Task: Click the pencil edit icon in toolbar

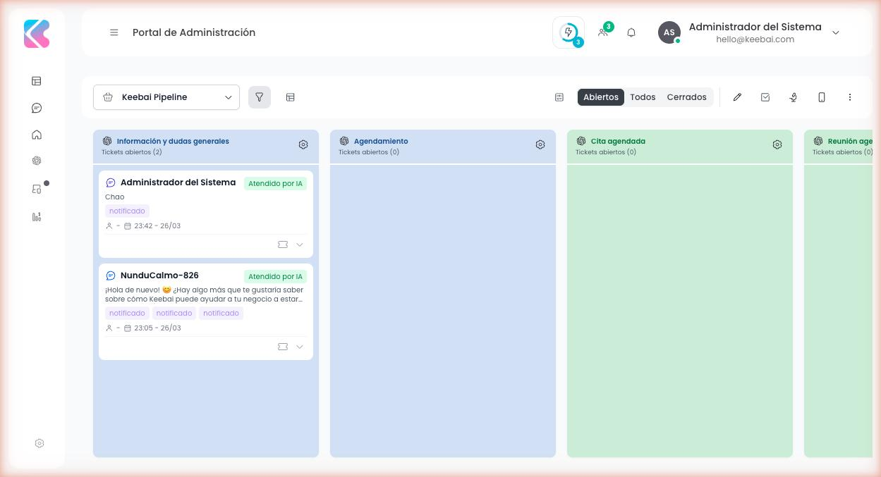Action: point(737,97)
